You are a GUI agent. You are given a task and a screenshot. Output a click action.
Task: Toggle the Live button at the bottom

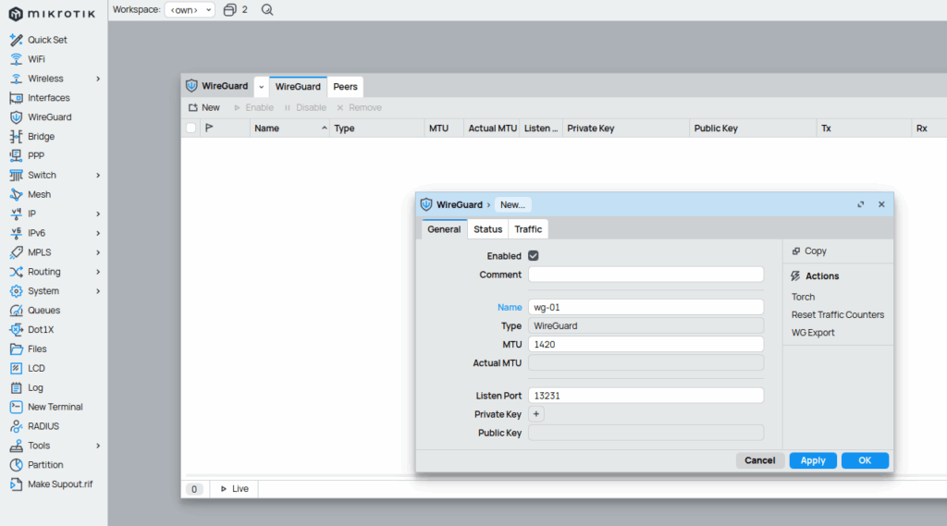pyautogui.click(x=234, y=488)
